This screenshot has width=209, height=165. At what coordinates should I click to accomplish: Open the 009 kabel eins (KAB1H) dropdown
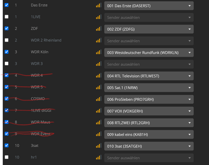(x=149, y=134)
